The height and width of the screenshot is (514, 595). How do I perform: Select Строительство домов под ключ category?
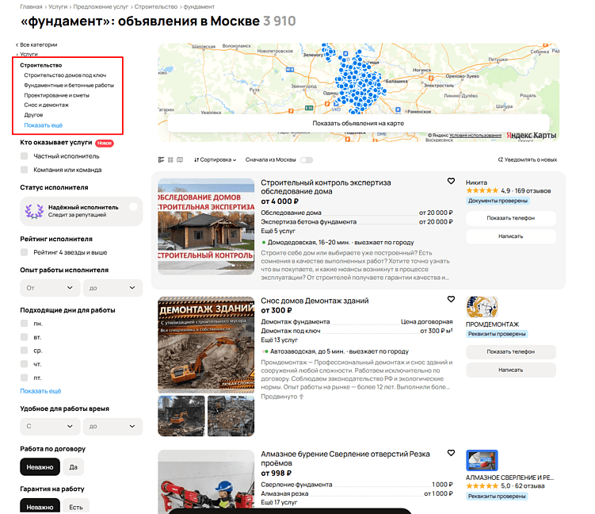[x=65, y=75]
